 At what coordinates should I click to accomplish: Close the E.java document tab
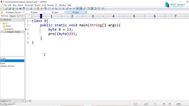point(86,12)
